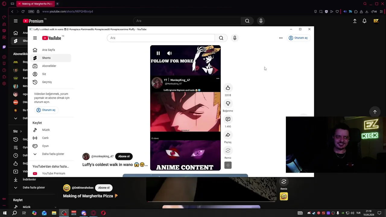Expand Daha fazla göster in popup sidebar
Viewport: 386px width, 217px height.
point(50,154)
